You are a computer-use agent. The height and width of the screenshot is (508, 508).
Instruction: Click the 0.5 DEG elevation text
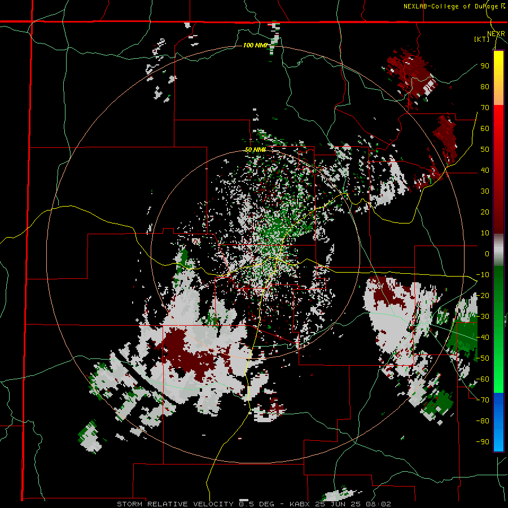(257, 504)
